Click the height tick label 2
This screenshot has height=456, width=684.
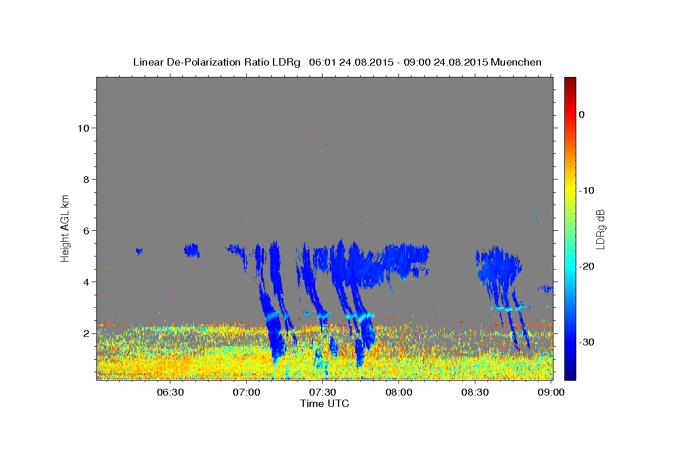pyautogui.click(x=85, y=333)
